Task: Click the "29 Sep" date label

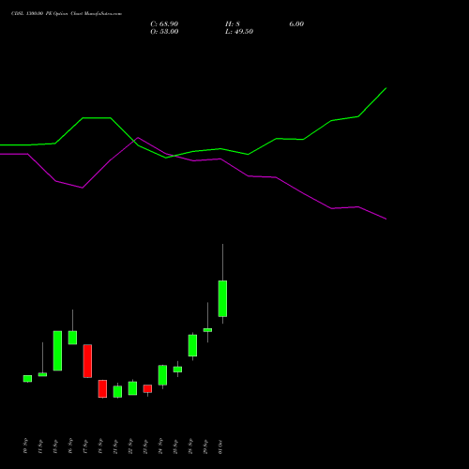Action: [x=205, y=446]
